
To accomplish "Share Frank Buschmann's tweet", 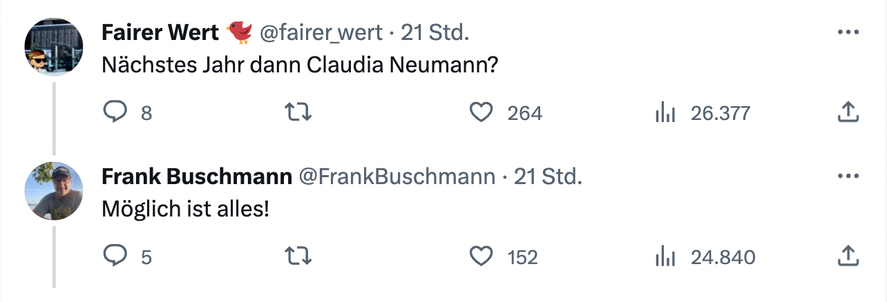I will tap(848, 257).
